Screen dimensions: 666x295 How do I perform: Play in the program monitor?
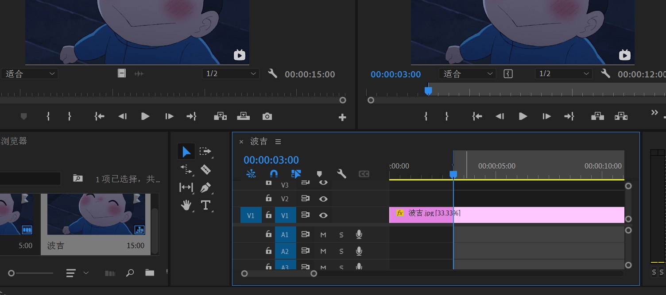[x=523, y=116]
